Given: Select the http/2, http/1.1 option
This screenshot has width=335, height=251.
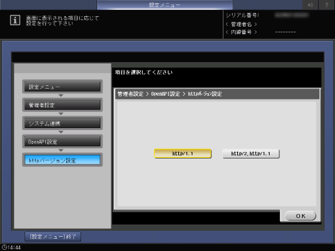Looking at the screenshot, I should [251, 153].
